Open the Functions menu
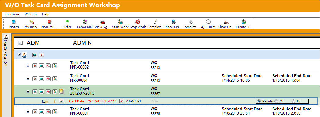Image resolution: width=320 pixels, height=117 pixels. (12, 14)
